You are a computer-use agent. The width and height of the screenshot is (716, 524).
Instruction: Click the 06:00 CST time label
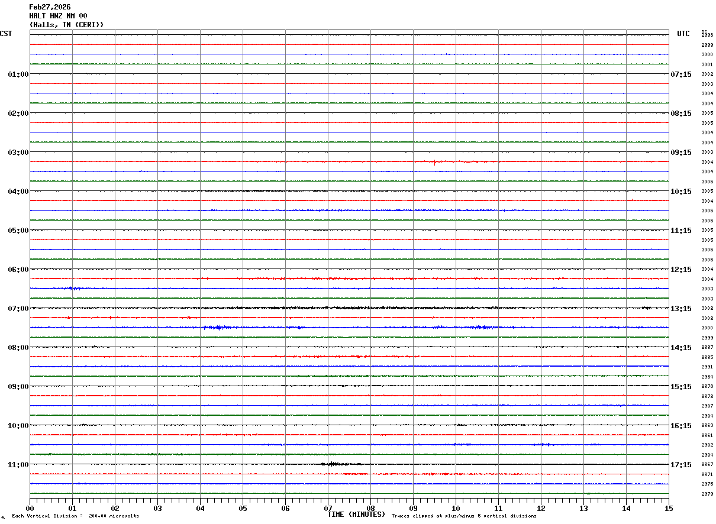click(x=18, y=270)
